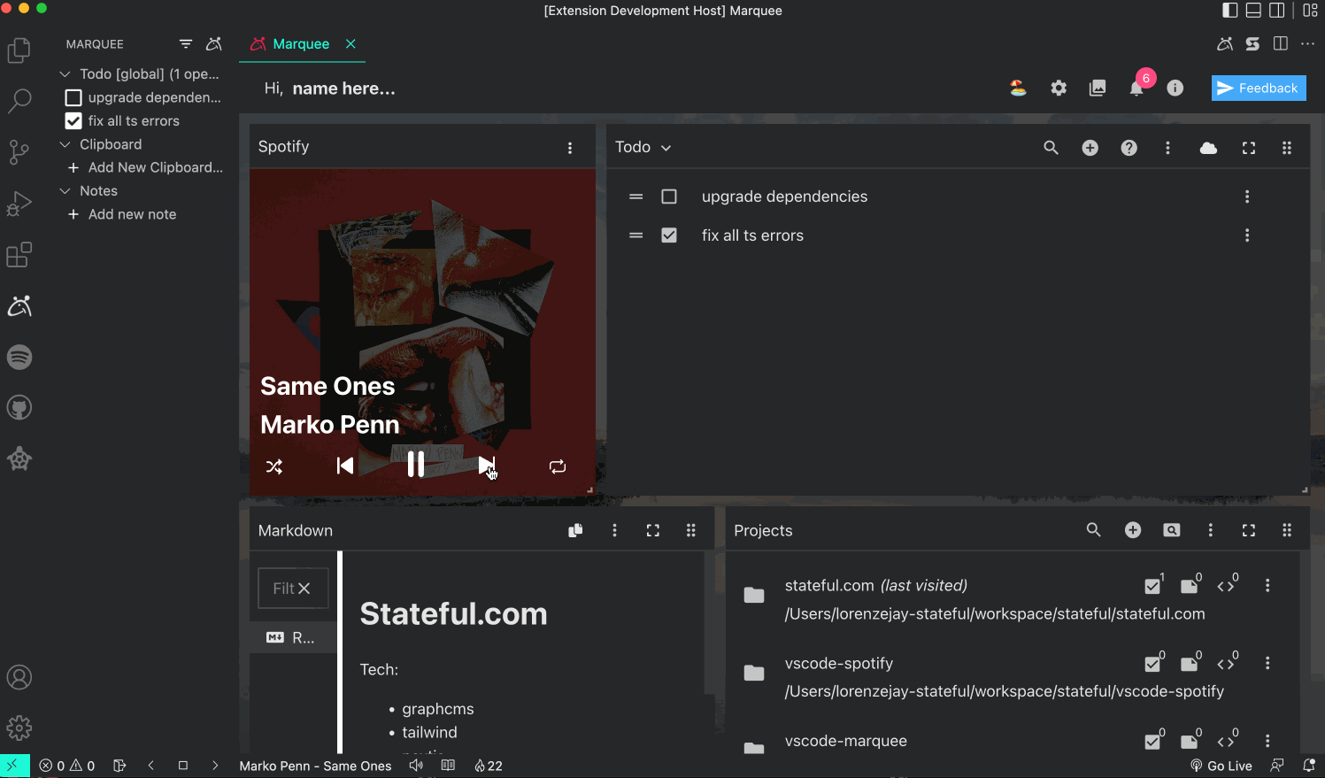The width and height of the screenshot is (1325, 778).
Task: Toggle shuffle in the Spotify widget
Action: [x=274, y=466]
